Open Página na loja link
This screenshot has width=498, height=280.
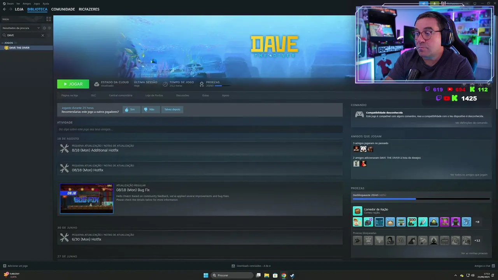[70, 95]
